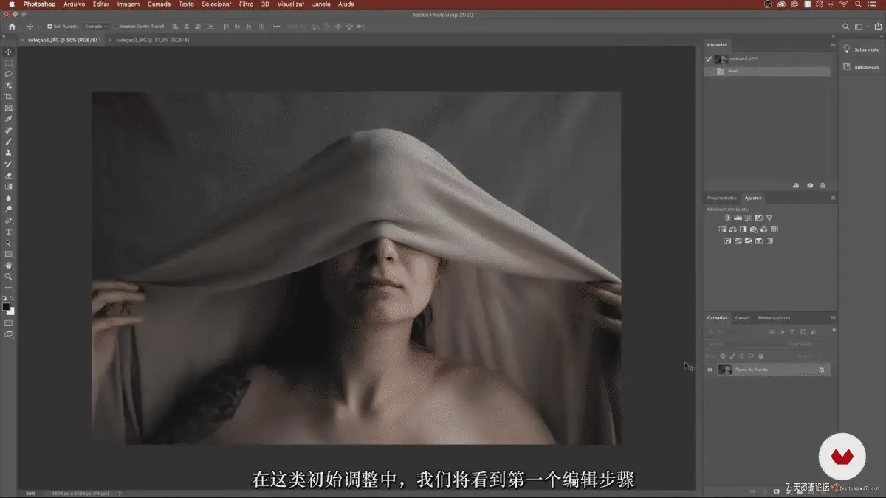Open the Move tool preset picker arrow
The height and width of the screenshot is (498, 886).
39,27
